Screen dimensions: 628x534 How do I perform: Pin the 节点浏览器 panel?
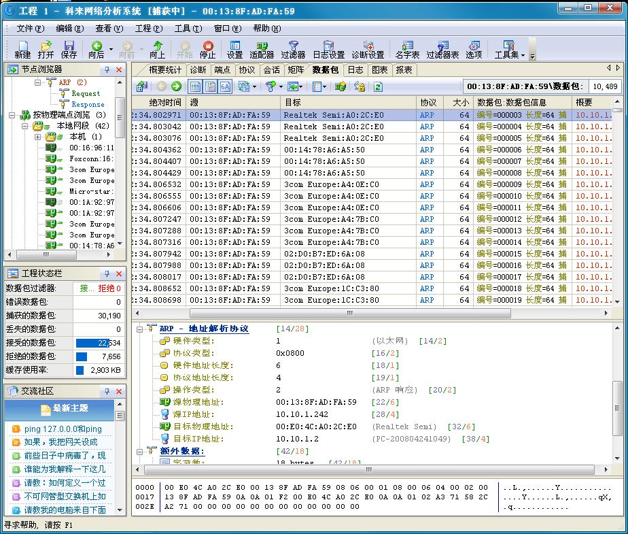click(x=107, y=69)
